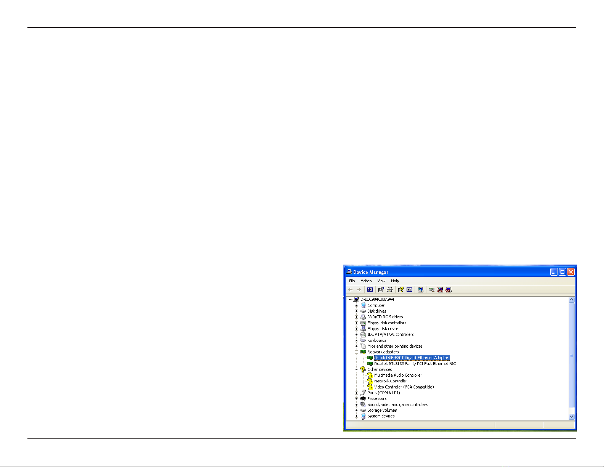
Task: Click warning icon beside Video Controller
Action: click(x=370, y=387)
